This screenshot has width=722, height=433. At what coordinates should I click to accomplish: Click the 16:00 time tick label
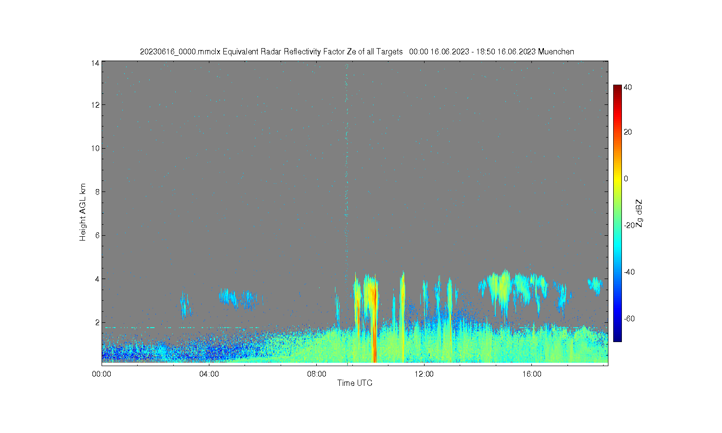(x=531, y=374)
